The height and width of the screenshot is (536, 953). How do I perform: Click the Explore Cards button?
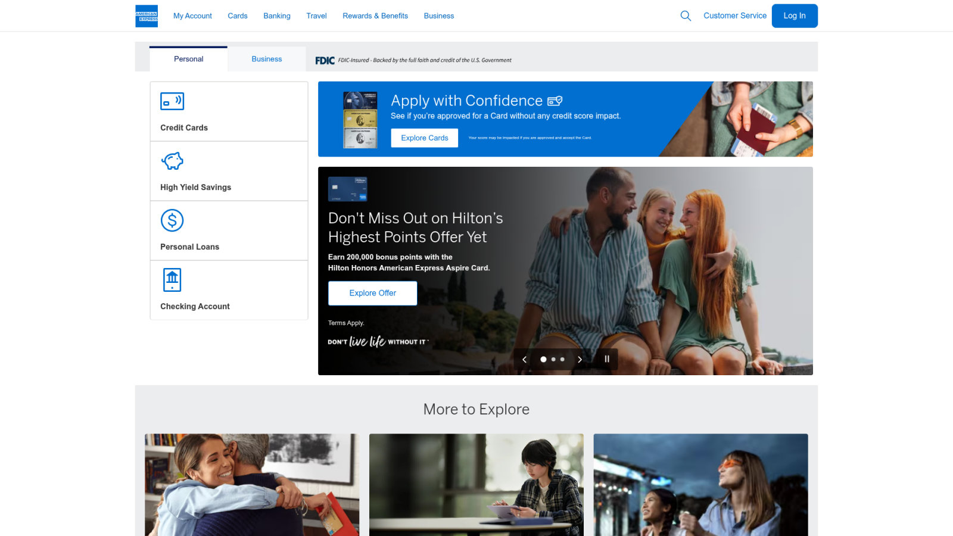point(425,138)
